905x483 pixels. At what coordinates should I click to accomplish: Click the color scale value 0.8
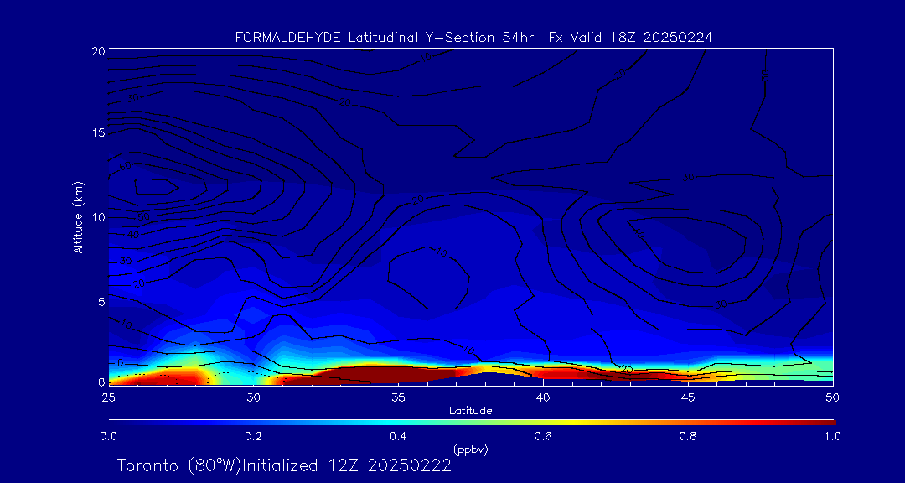click(688, 436)
